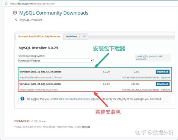The image size is (178, 140).
Task: Click the 8.0.29 version in the 2.3M row
Action: pos(106,72)
